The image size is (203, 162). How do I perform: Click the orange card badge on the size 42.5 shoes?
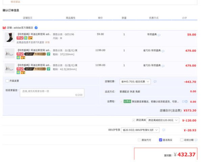pyautogui.click(x=23, y=73)
